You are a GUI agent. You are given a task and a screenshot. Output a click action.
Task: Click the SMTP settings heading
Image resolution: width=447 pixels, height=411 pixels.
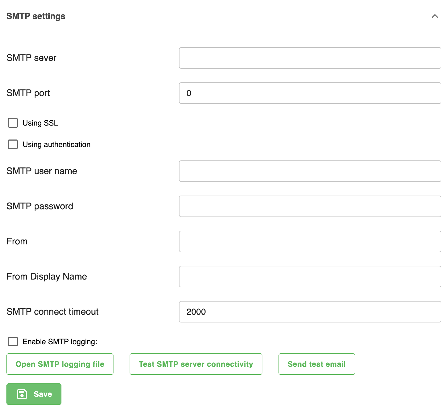36,16
